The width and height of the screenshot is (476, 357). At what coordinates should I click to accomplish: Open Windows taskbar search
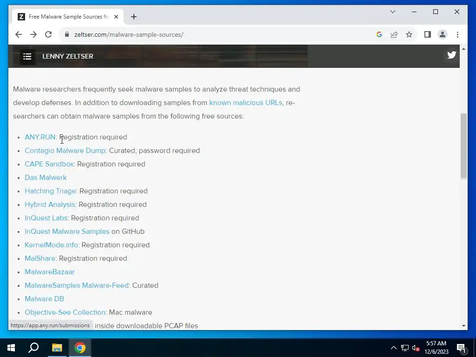coord(33,348)
